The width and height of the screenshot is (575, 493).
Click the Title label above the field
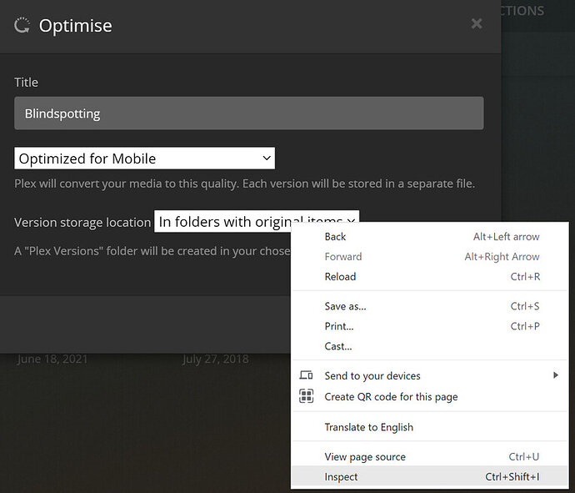[x=26, y=83]
